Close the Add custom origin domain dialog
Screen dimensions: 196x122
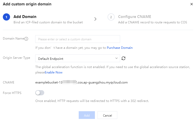pos(192,4)
